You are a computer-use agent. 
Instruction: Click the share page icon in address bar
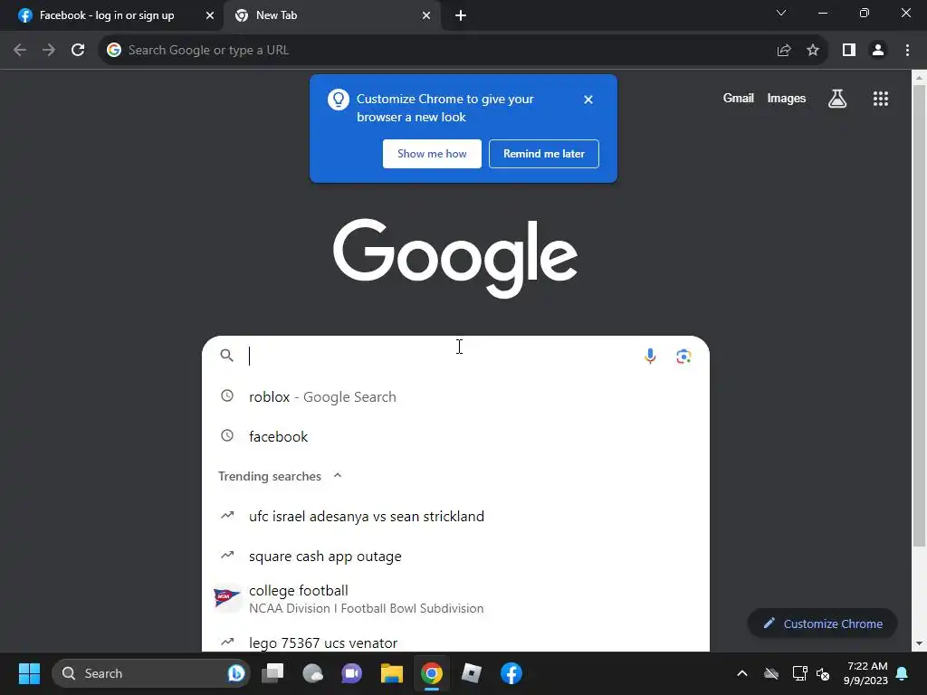(784, 51)
